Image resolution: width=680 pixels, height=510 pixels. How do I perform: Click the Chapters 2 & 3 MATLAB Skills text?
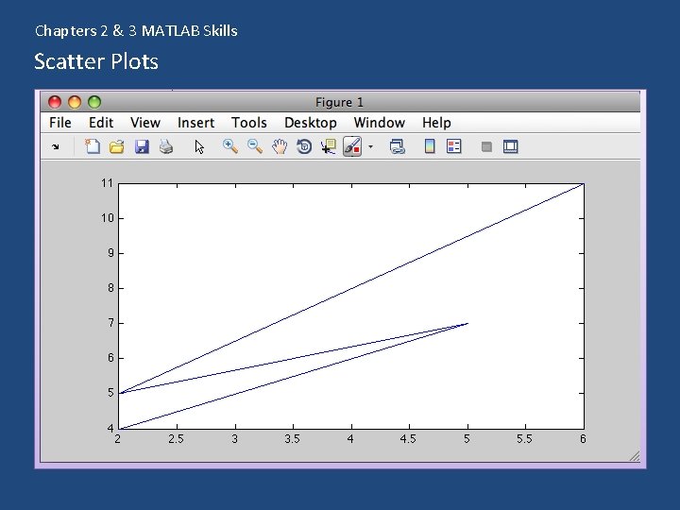coord(136,31)
